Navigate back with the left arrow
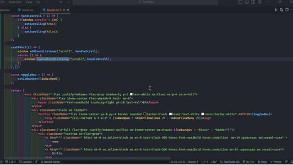Image resolution: width=293 pixels, height=165 pixels. (x=61, y=2)
